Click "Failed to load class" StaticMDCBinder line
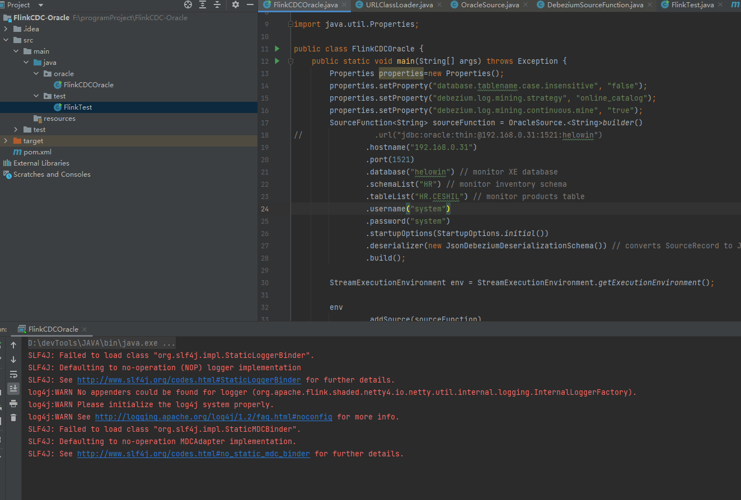 coord(165,430)
